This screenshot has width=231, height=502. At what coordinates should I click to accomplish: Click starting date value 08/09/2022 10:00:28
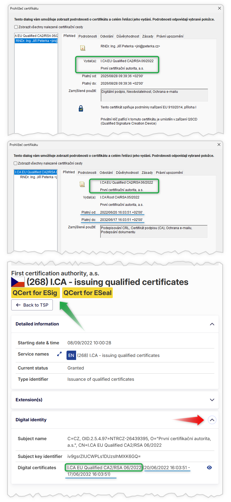click(89, 343)
